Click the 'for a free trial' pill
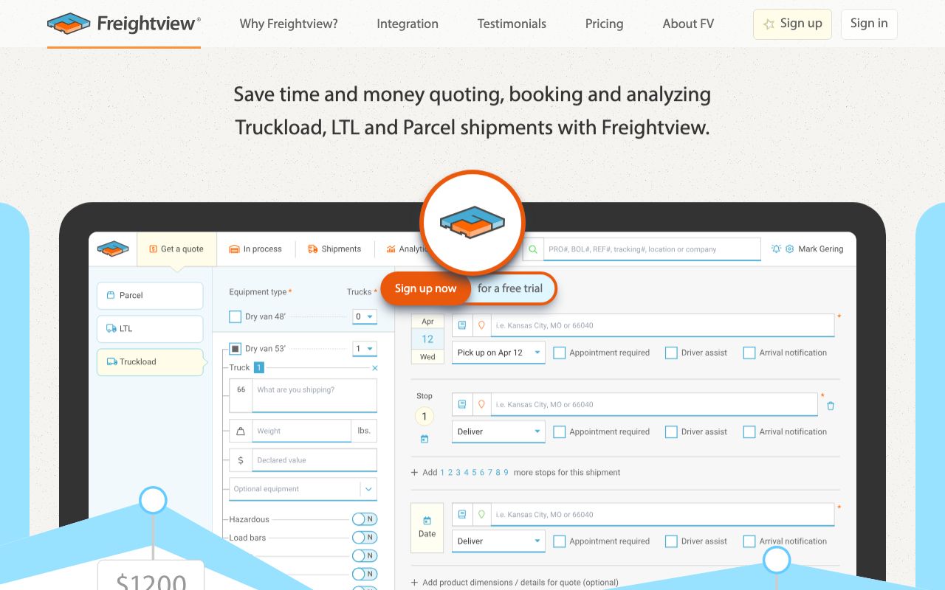The height and width of the screenshot is (590, 945). [x=512, y=288]
